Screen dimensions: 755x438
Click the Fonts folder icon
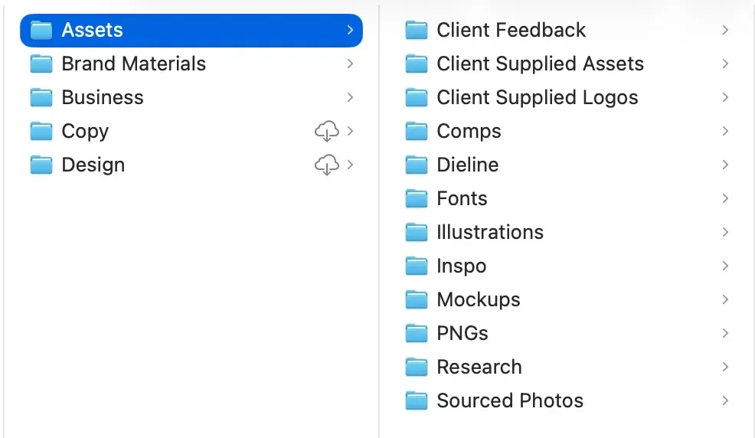416,198
